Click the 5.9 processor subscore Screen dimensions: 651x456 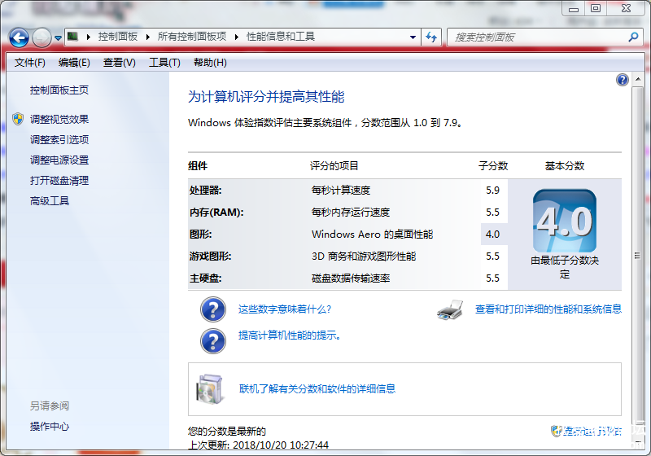pyautogui.click(x=493, y=191)
